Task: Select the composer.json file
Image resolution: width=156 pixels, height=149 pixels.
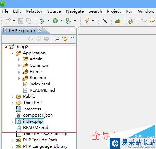Action: coord(38,115)
